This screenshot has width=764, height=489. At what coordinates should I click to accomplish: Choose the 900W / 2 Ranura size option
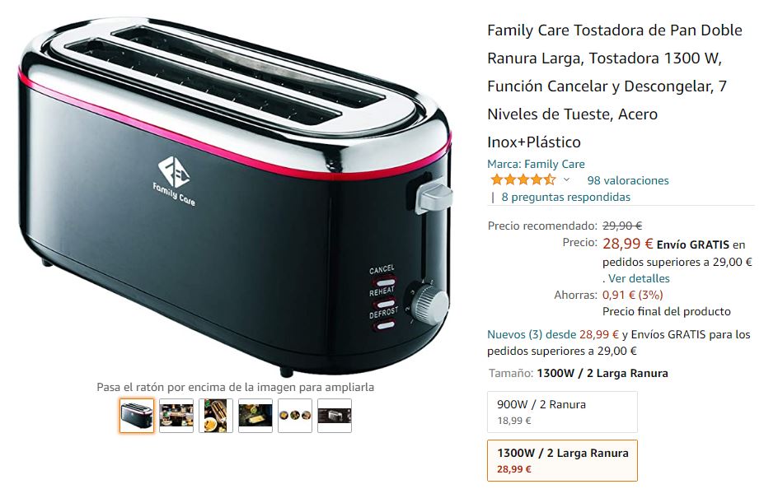pyautogui.click(x=562, y=412)
